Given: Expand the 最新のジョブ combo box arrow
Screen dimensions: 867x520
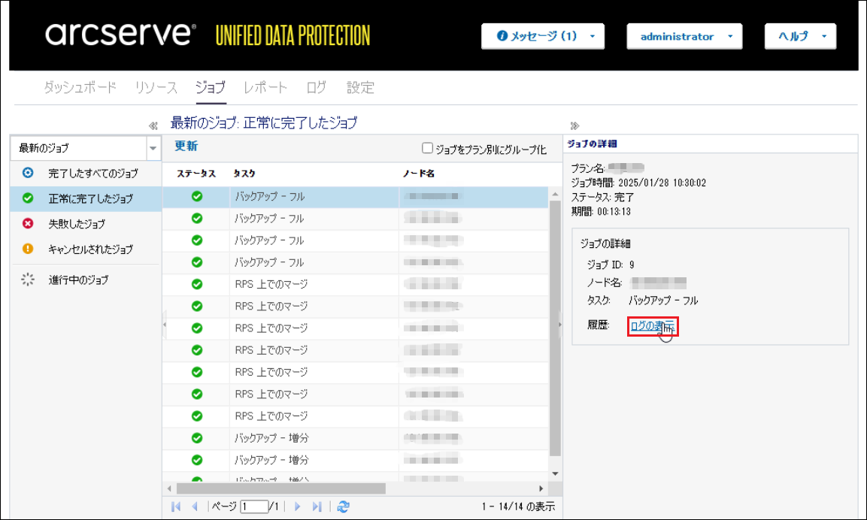Looking at the screenshot, I should (153, 148).
